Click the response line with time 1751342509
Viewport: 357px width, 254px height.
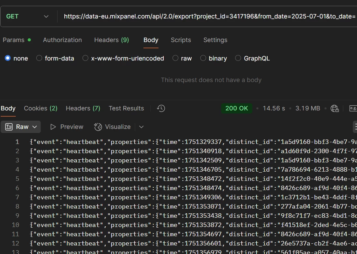tap(193, 160)
